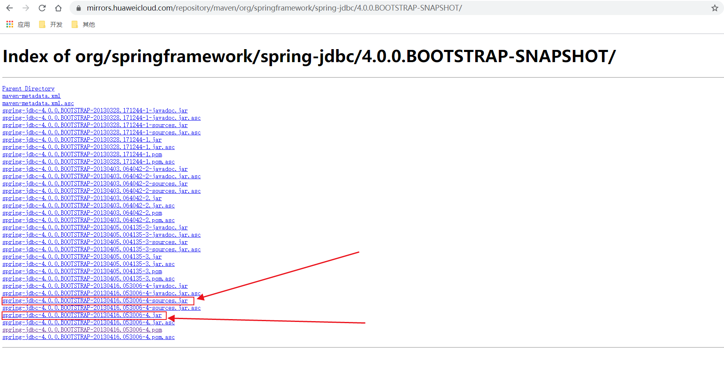Open 20130403.064042-2.pom link
Viewport: 724px width, 367px height.
[x=82, y=213]
